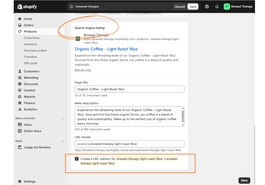Click the URL handle input field
This screenshot has width=265, height=185.
tap(130, 144)
